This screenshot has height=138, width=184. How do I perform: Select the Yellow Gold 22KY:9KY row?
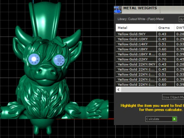coord(150,64)
